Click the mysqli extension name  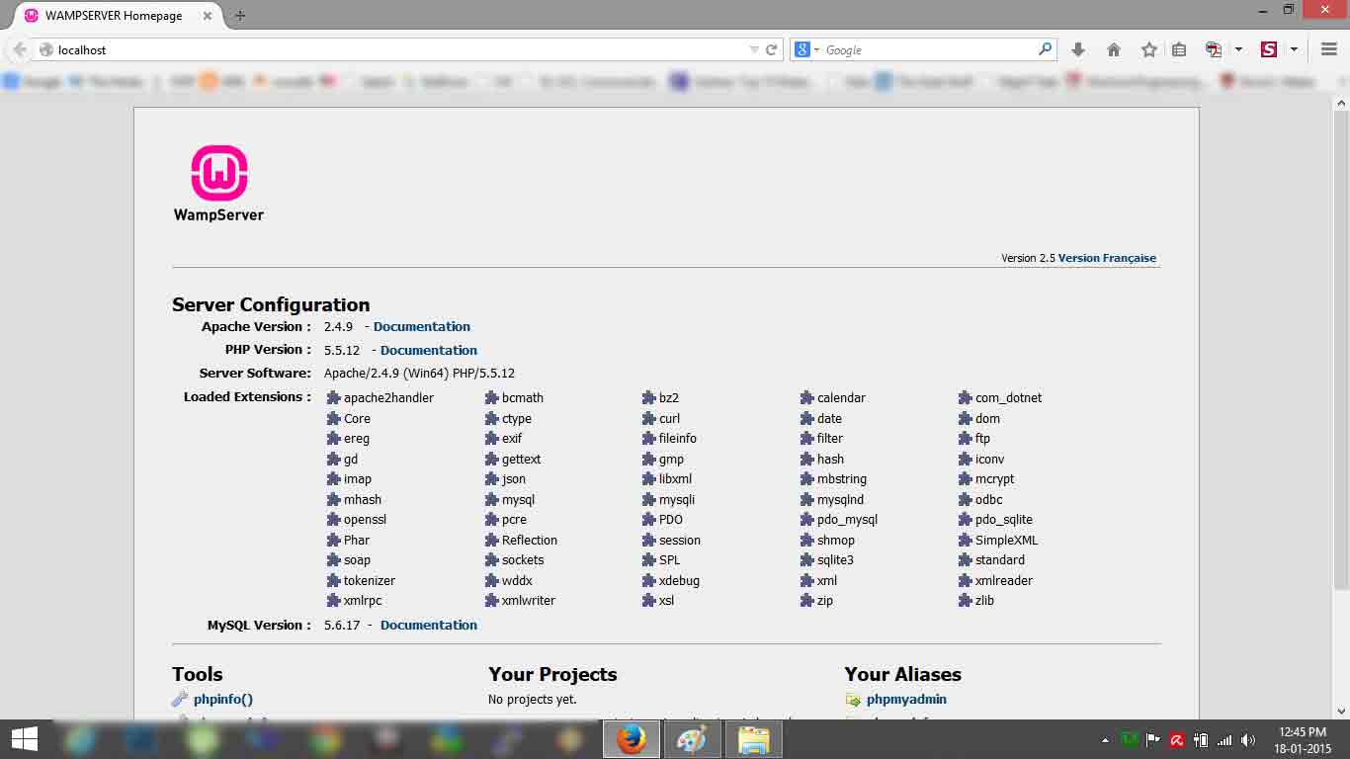click(x=677, y=500)
